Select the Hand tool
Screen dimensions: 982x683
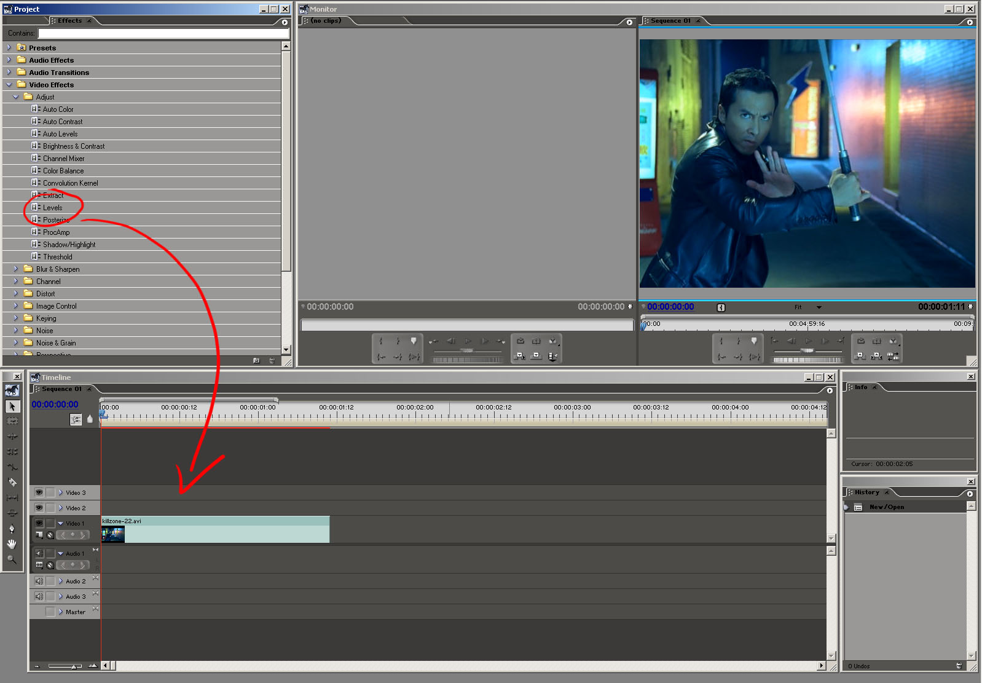click(x=12, y=544)
